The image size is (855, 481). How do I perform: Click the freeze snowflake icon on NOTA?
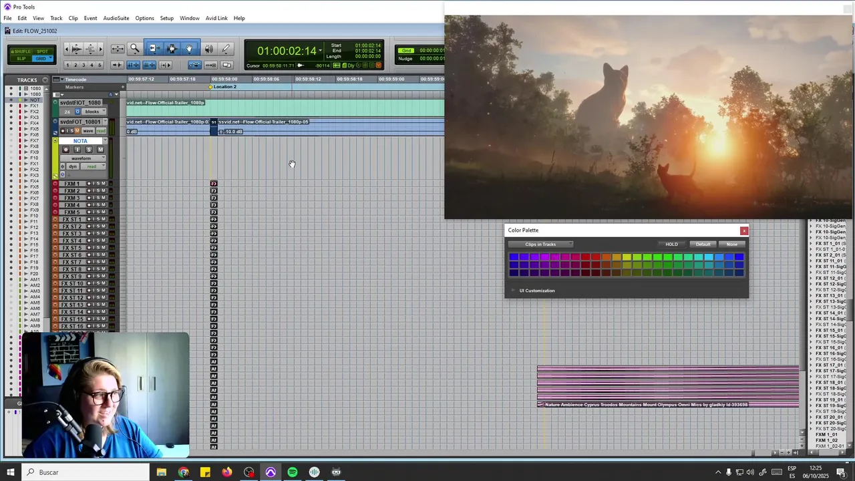(63, 166)
